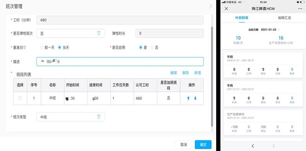Click the 16 生产经营班休/小时 summary
This screenshot has width=306, height=151.
tap(281, 40)
